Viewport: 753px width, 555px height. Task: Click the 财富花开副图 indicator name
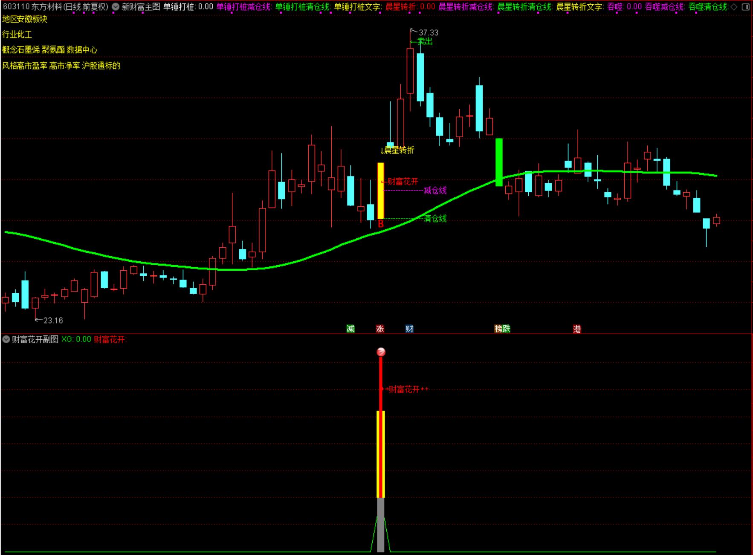coord(35,339)
